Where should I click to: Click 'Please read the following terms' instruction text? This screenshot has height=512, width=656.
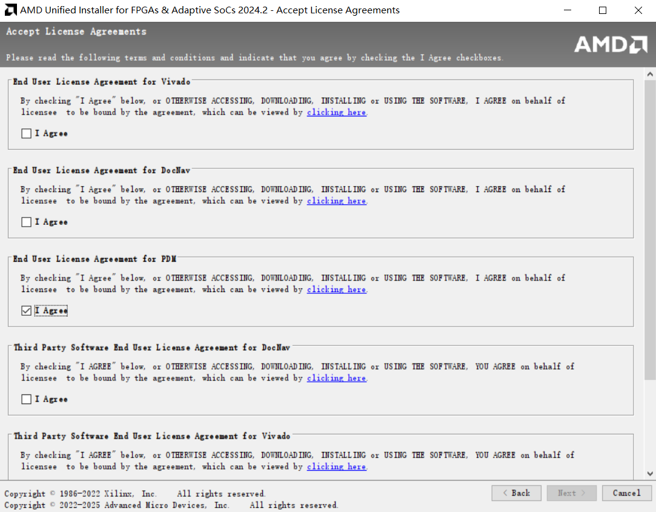(254, 58)
